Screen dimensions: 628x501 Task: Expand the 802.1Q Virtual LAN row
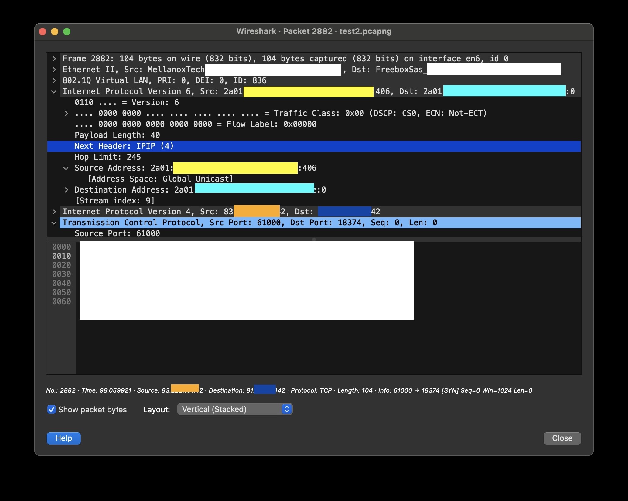coord(54,80)
